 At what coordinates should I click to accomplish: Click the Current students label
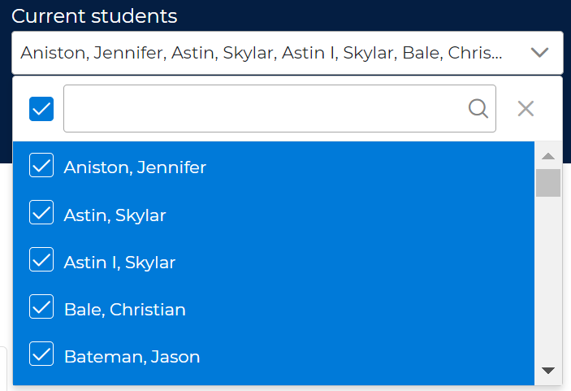click(94, 16)
